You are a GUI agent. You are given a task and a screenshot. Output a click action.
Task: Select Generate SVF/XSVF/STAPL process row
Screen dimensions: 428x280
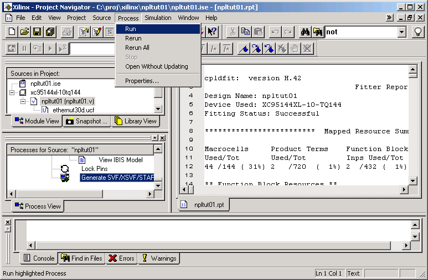tap(117, 178)
